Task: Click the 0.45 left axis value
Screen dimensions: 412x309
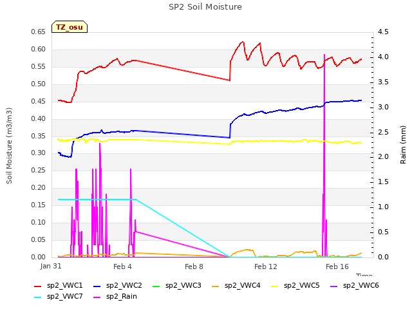Action: (39, 102)
